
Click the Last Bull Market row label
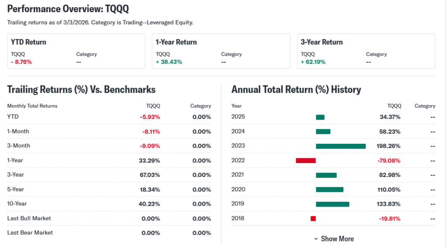tap(29, 218)
